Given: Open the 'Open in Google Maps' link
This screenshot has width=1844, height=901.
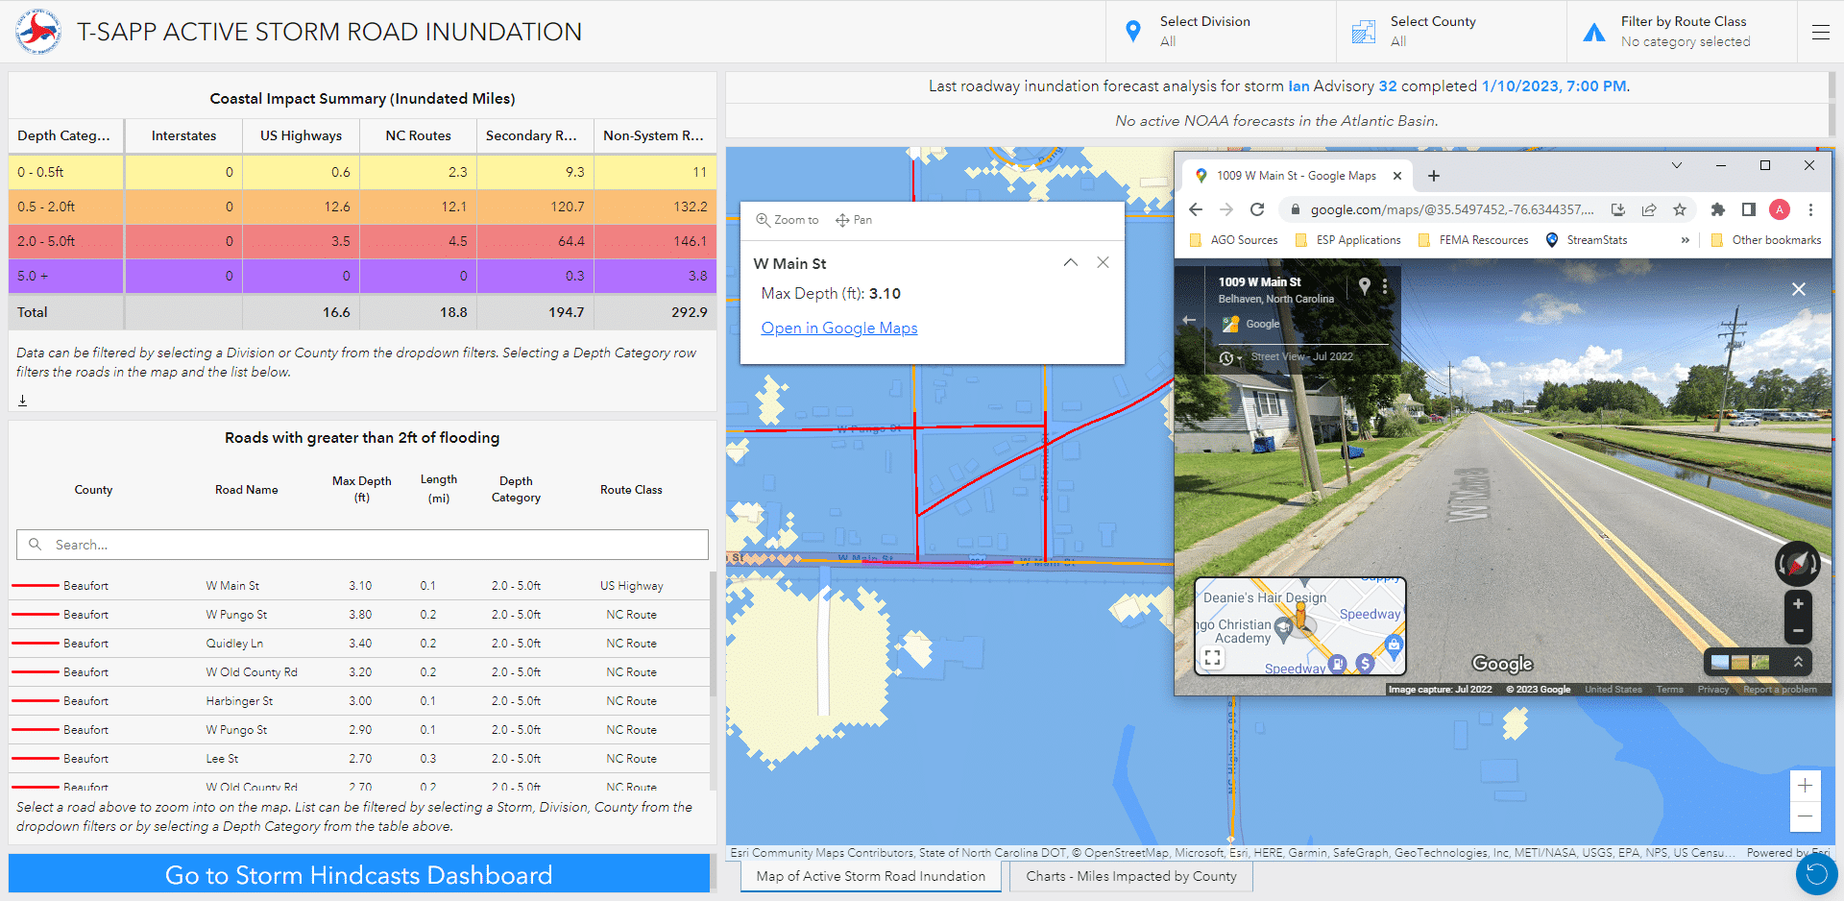Looking at the screenshot, I should (838, 328).
